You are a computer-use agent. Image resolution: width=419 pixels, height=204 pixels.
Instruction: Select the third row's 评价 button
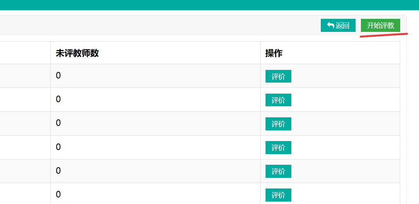(278, 124)
